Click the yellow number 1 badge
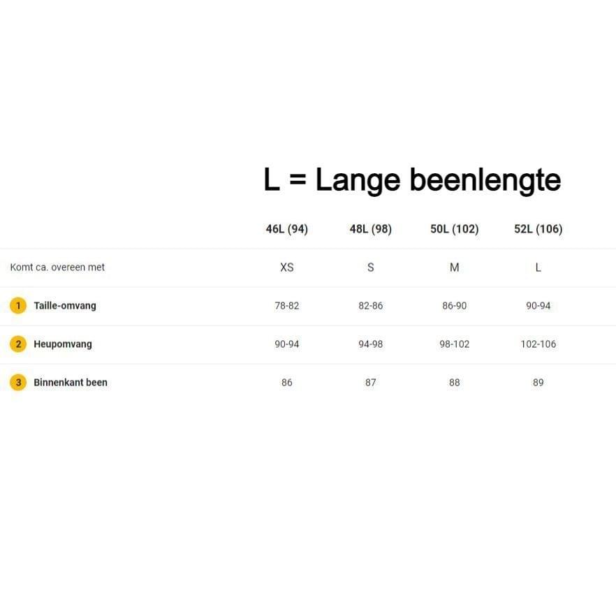The image size is (616, 616). 18,306
